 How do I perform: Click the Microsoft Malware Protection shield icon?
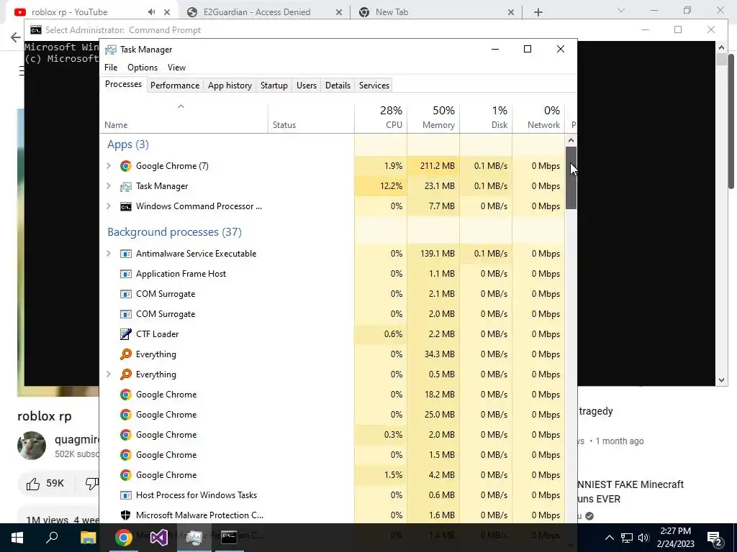tap(125, 515)
